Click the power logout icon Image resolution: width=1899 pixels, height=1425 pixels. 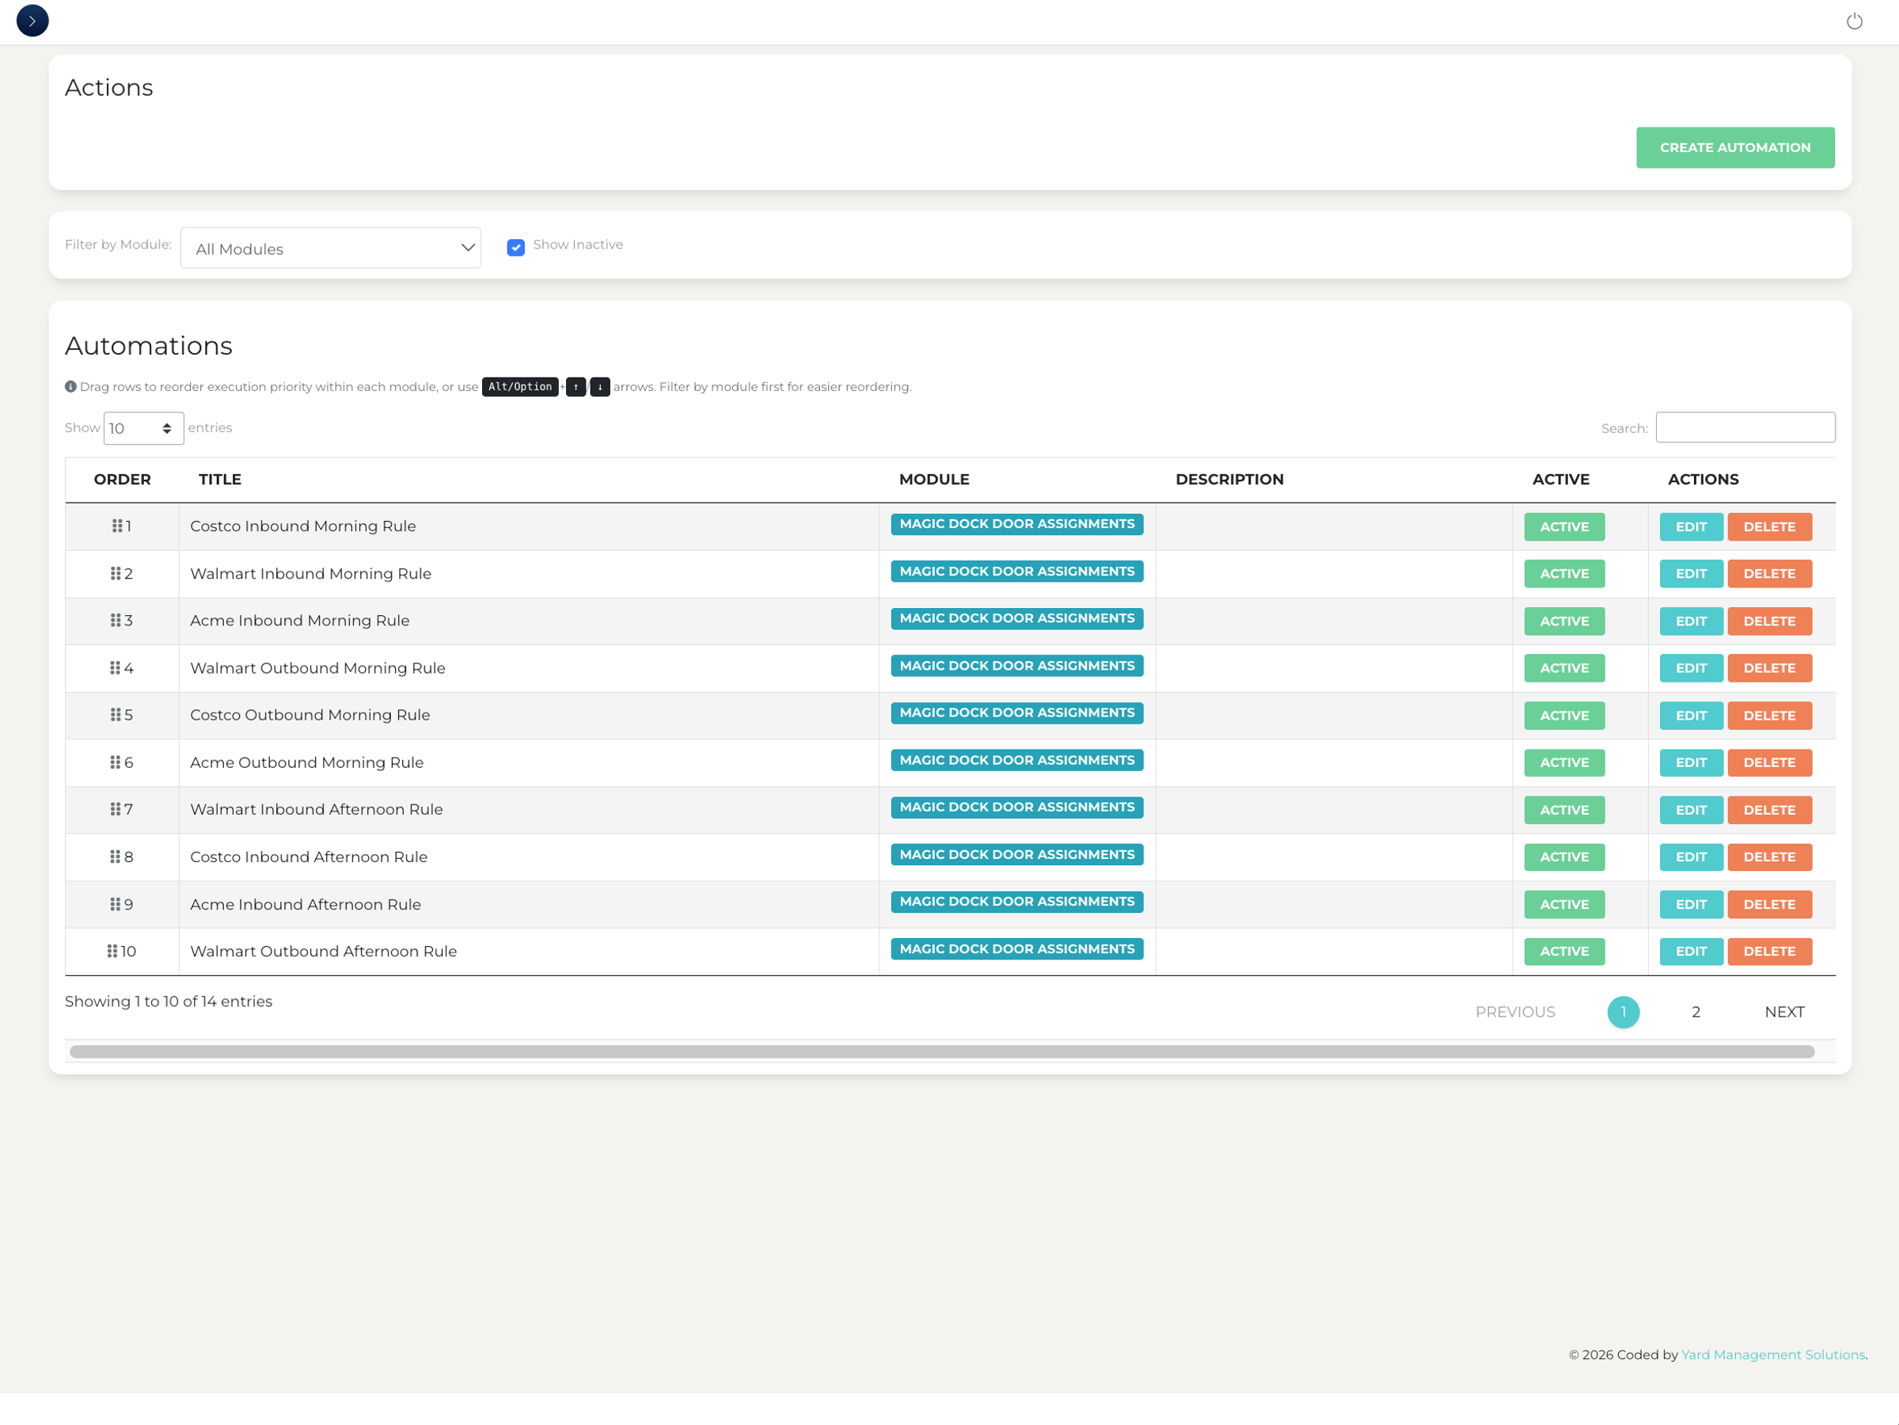click(x=1855, y=21)
